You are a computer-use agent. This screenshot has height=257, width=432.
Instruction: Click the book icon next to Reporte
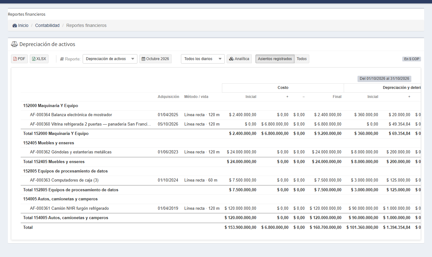62,59
